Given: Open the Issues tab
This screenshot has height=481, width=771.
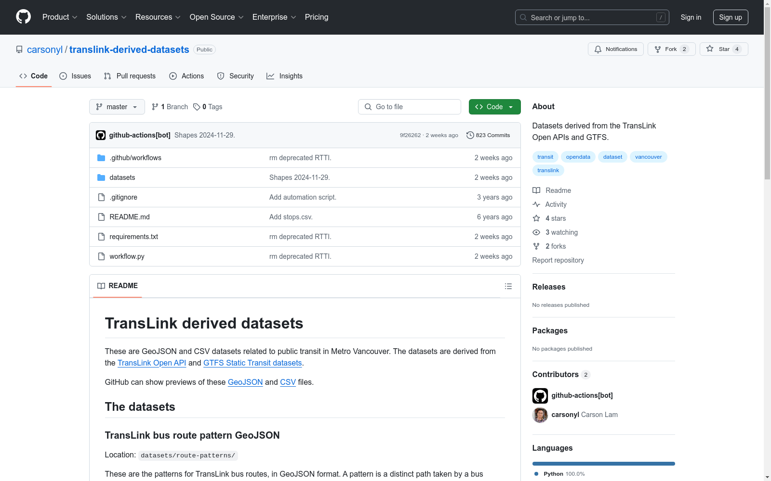Looking at the screenshot, I should pos(75,76).
